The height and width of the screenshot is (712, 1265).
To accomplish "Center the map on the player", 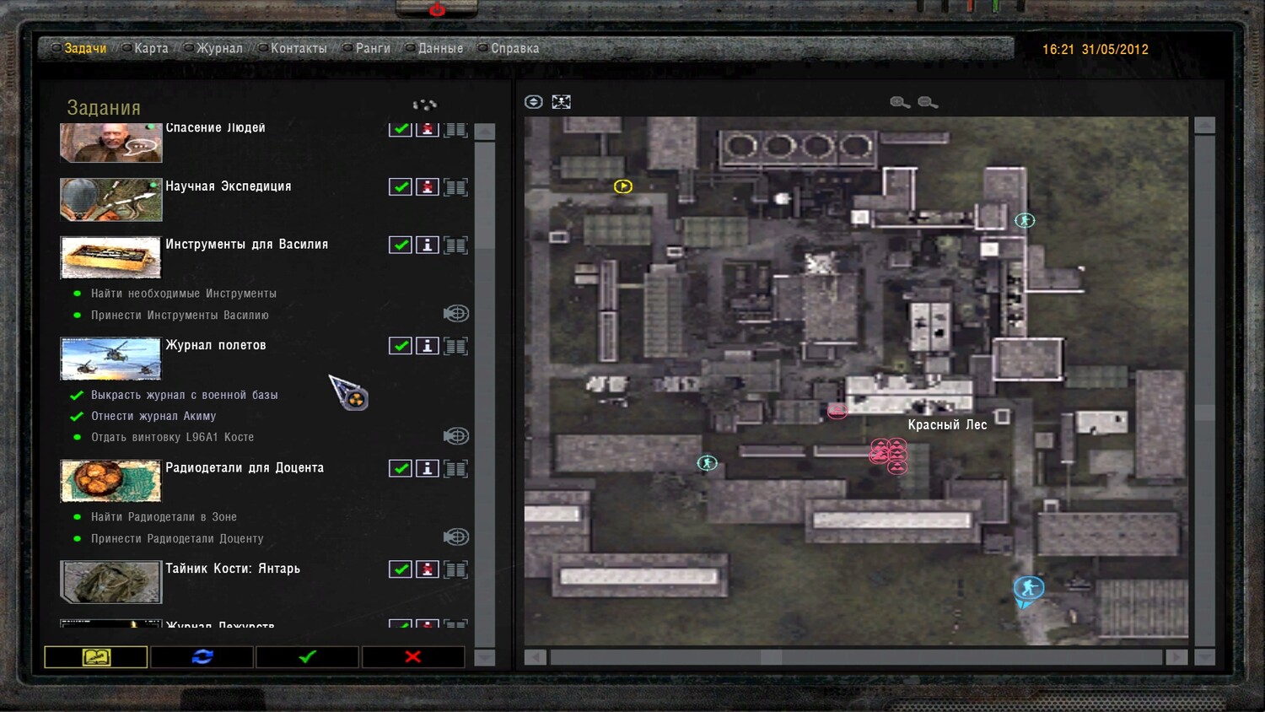I will pyautogui.click(x=533, y=102).
